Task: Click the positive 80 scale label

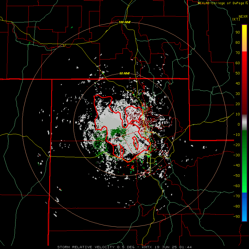Action: [x=238, y=43]
